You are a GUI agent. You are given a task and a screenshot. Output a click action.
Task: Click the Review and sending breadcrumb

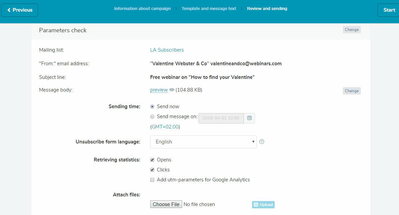click(267, 8)
